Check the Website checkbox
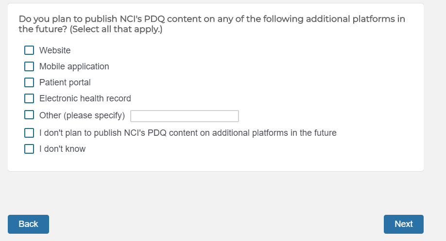This screenshot has height=241, width=446. tap(30, 50)
